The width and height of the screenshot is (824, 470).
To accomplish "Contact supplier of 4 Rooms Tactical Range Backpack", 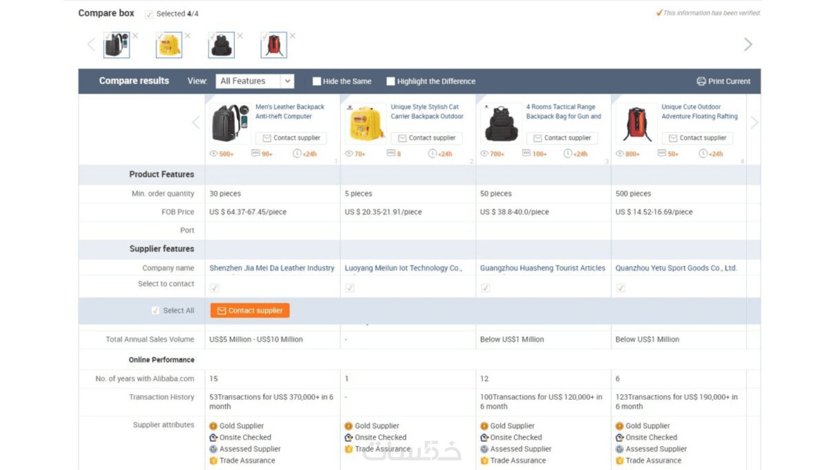I will (562, 138).
